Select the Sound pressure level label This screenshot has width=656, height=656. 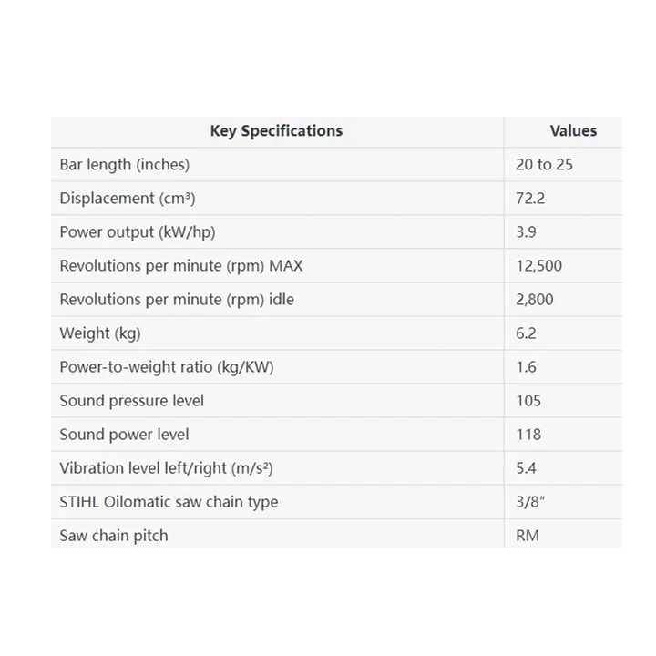pyautogui.click(x=132, y=401)
